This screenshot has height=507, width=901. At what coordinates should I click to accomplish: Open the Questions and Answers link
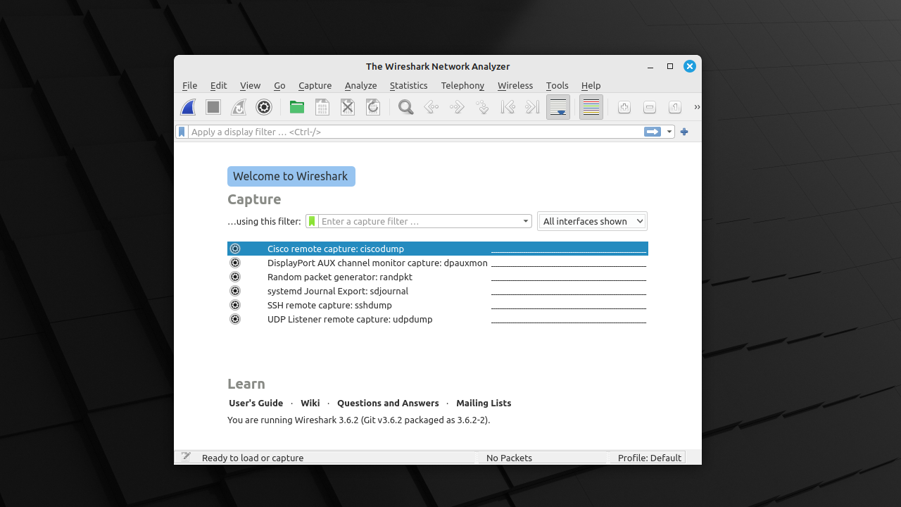tap(388, 403)
